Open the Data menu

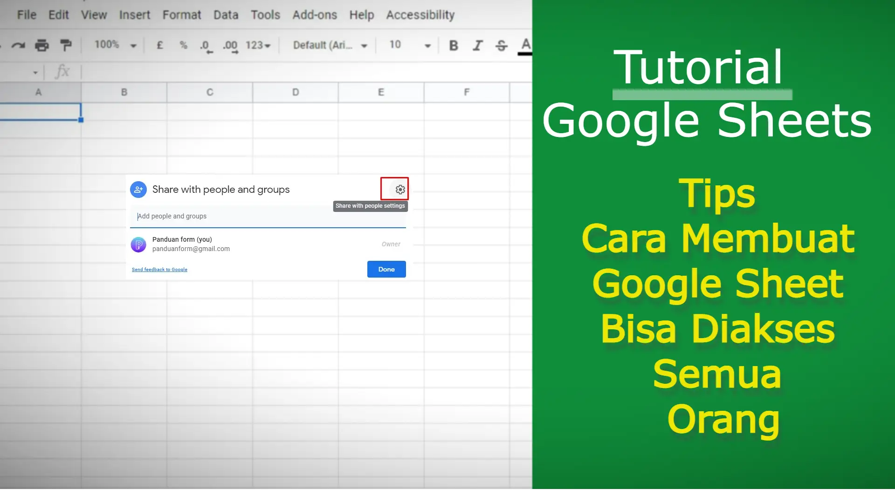tap(226, 15)
